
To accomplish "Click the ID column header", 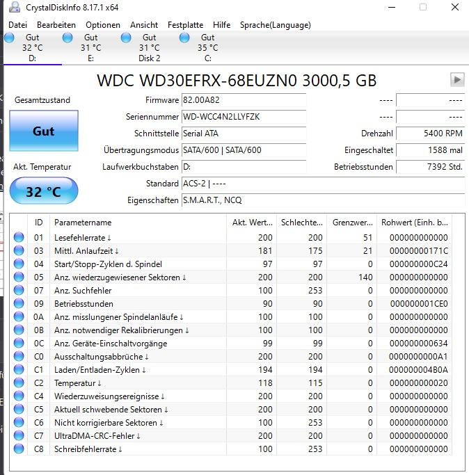I will (x=39, y=223).
